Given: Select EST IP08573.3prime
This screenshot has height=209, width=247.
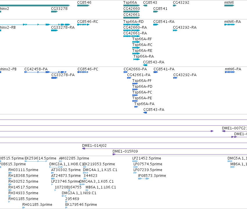Looking at the screenshot, I should (x=152, y=176).
